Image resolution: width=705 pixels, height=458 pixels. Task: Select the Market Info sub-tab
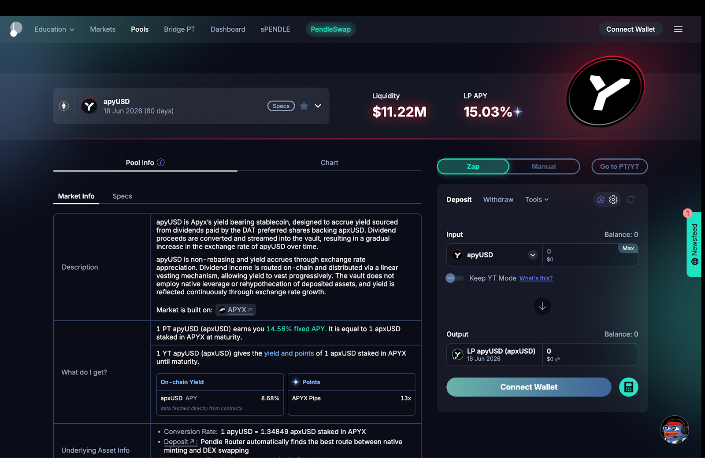pyautogui.click(x=76, y=196)
